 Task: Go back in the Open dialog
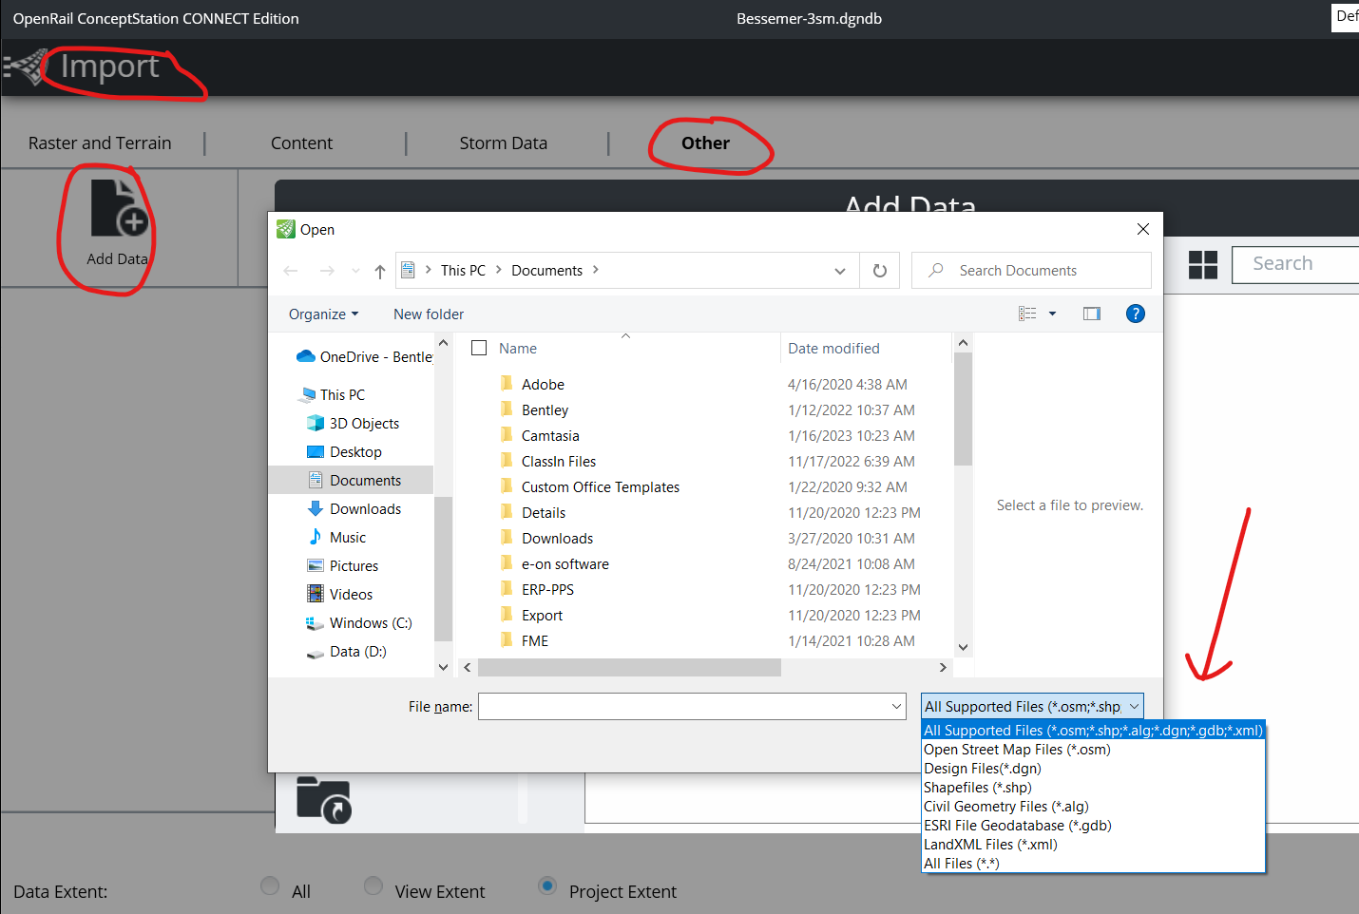pyautogui.click(x=291, y=271)
